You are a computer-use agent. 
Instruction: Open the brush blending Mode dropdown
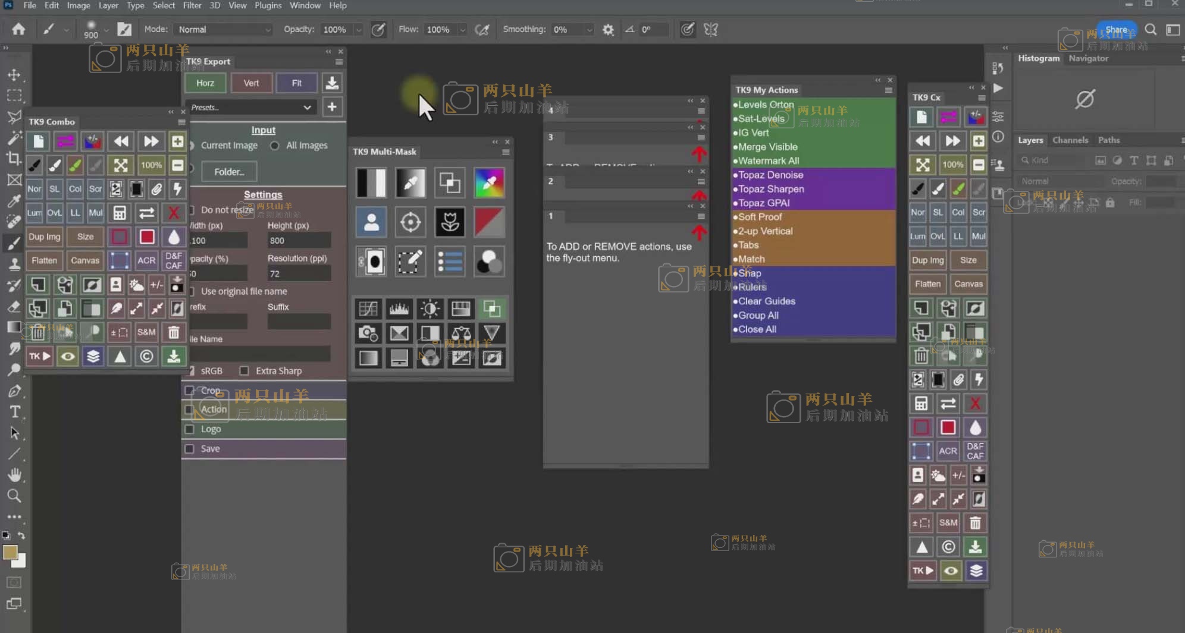click(x=224, y=30)
